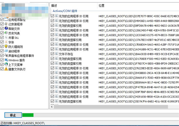Click the location path starting {037E7077
The width and height of the screenshot is (179, 126).
139,16
